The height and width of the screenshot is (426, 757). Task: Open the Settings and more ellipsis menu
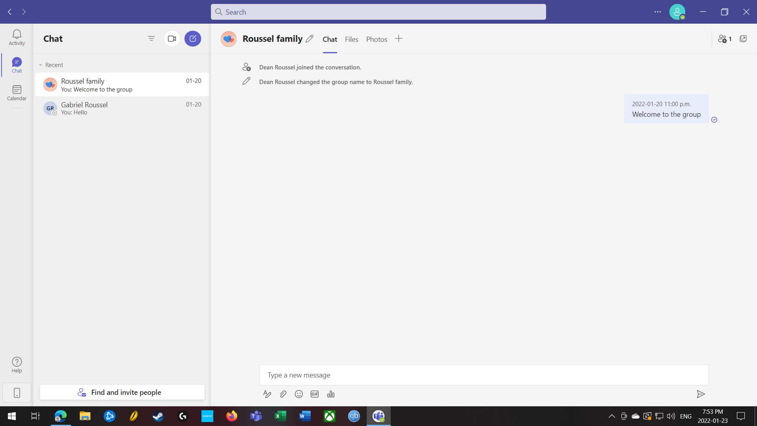click(x=658, y=12)
